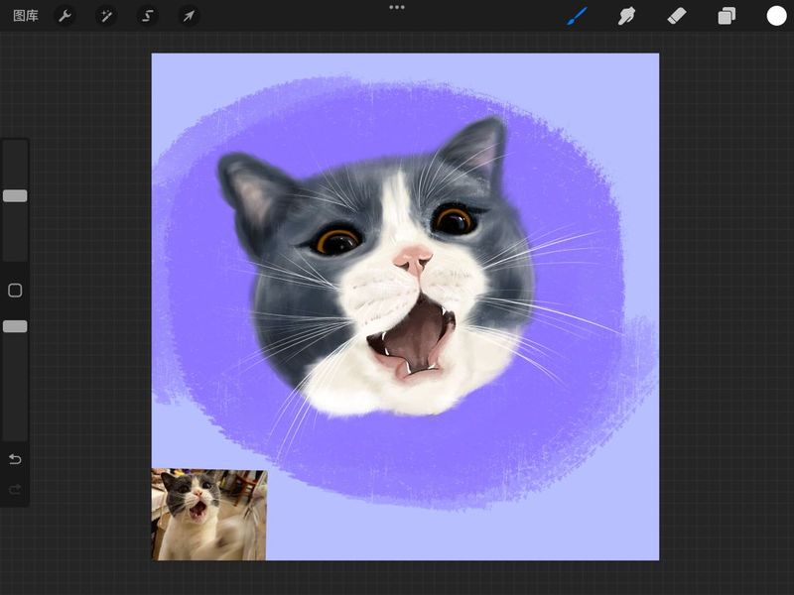Click the brush opacity slider handle
The height and width of the screenshot is (595, 794).
(15, 326)
